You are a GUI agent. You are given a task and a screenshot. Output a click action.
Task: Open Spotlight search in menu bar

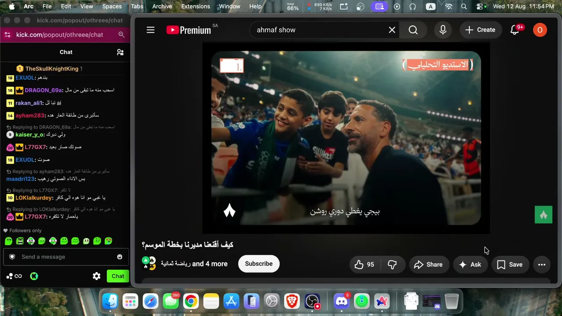464,7
